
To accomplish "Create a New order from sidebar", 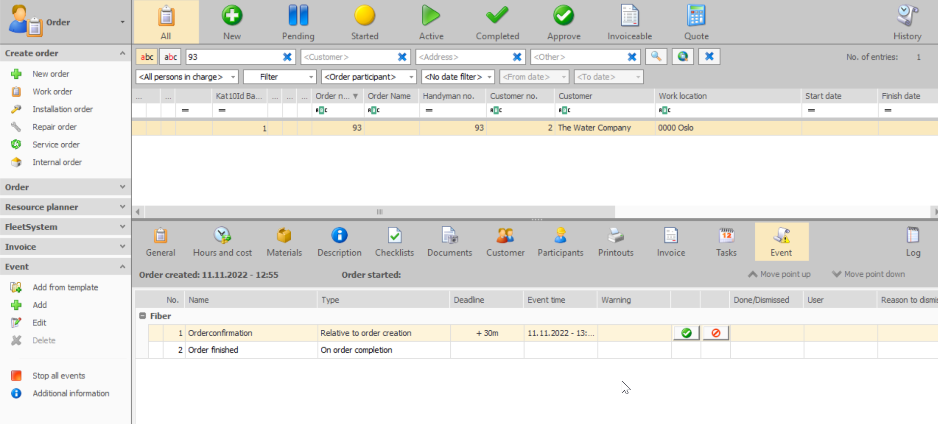I will pyautogui.click(x=51, y=74).
